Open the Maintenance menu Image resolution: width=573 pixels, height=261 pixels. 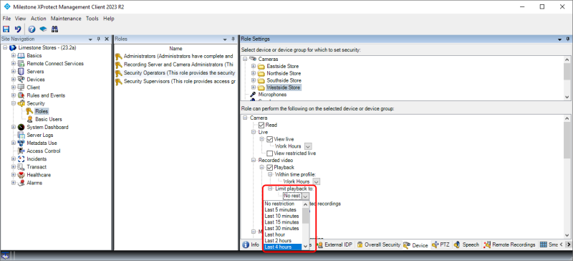pos(66,19)
